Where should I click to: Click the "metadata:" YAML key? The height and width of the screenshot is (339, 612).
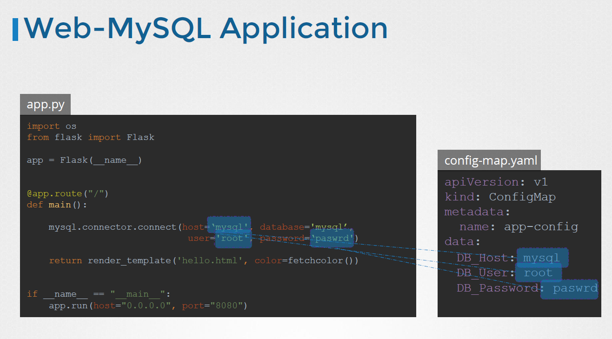coord(478,212)
